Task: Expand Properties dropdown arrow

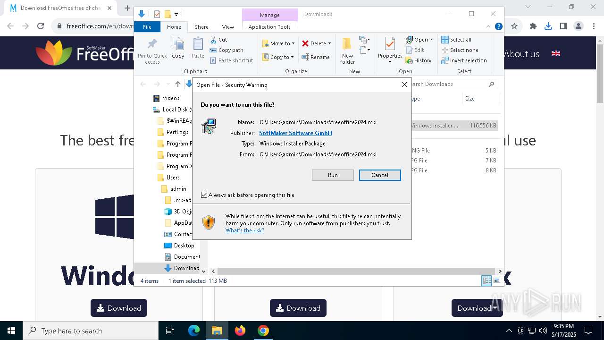Action: click(390, 62)
